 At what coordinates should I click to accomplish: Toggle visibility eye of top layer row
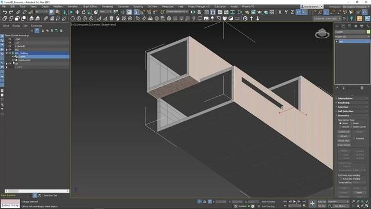(x=10, y=39)
